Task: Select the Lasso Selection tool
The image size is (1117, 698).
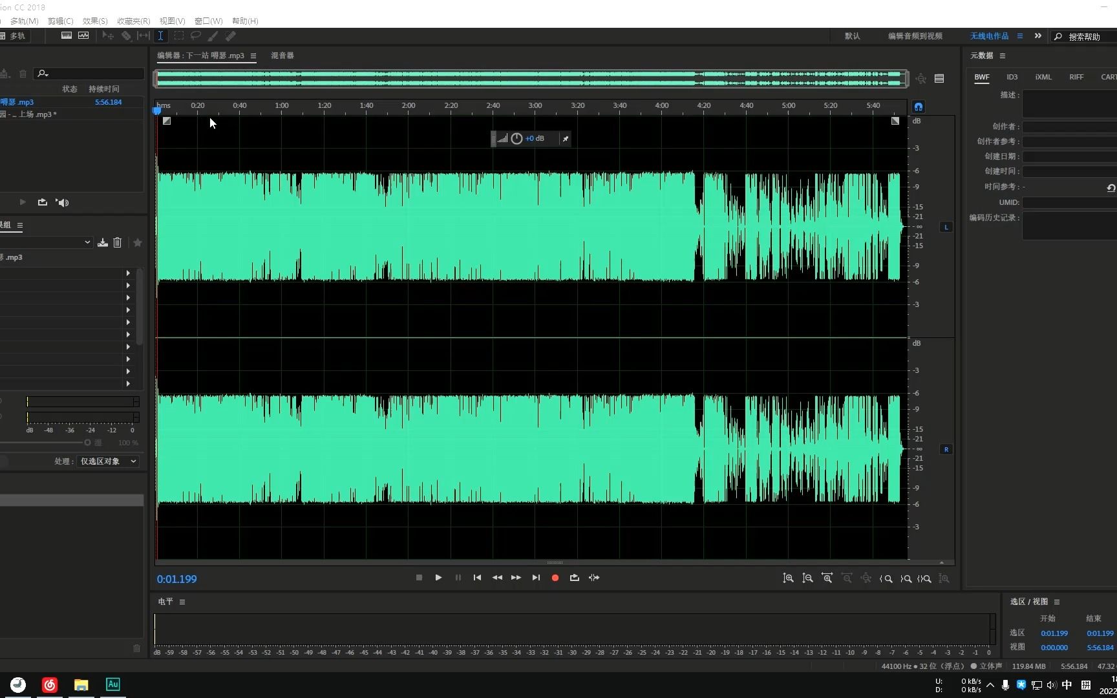Action: point(195,36)
